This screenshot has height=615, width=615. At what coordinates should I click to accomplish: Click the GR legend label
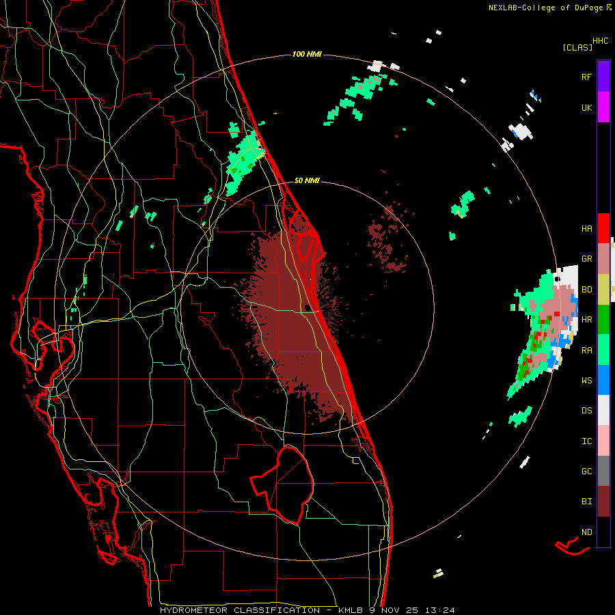(586, 259)
